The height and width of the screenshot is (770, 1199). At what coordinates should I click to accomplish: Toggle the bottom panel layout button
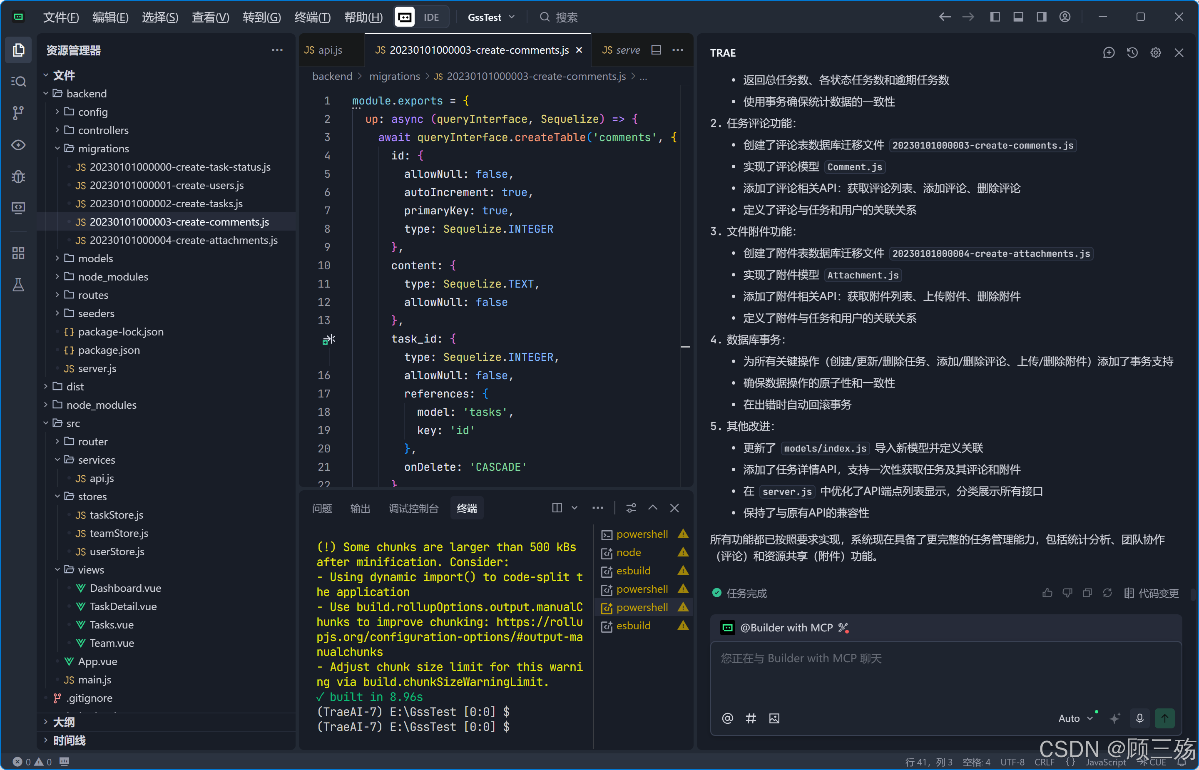(1018, 17)
